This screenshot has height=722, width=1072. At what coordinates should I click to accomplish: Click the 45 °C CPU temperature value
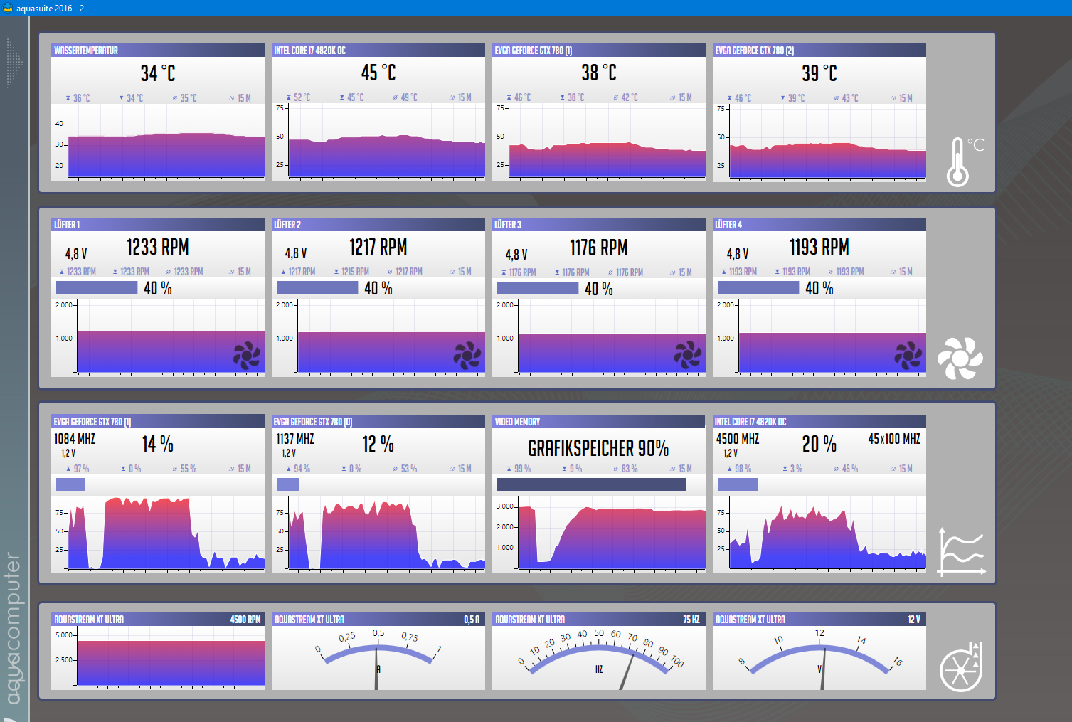[x=378, y=73]
